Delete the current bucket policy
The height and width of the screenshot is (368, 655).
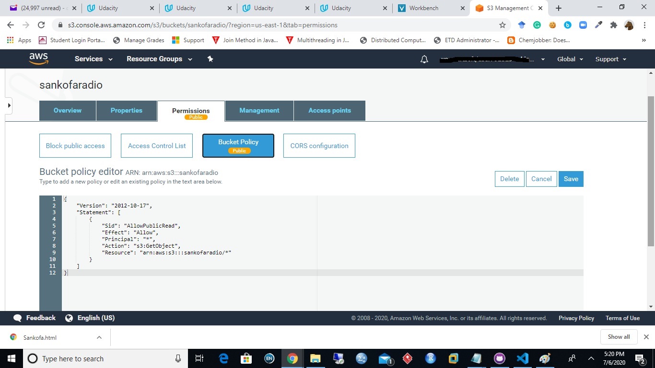click(509, 179)
